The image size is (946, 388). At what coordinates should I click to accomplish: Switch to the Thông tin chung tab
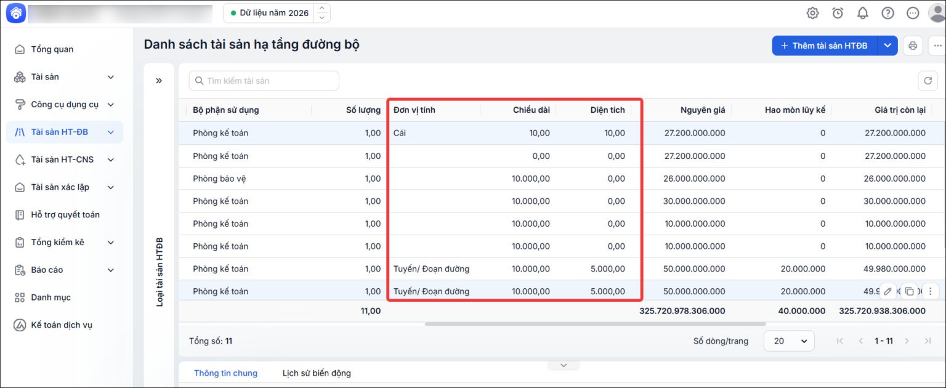coord(225,373)
